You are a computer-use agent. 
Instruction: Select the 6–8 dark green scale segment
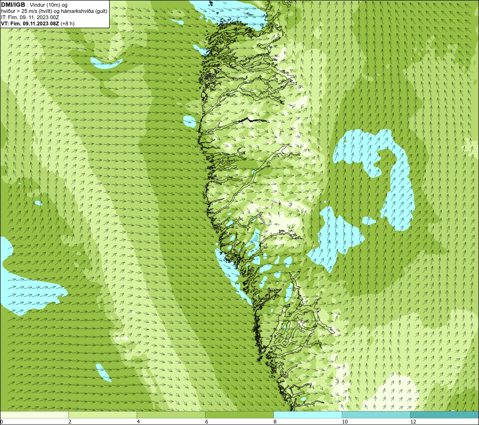coord(239,414)
